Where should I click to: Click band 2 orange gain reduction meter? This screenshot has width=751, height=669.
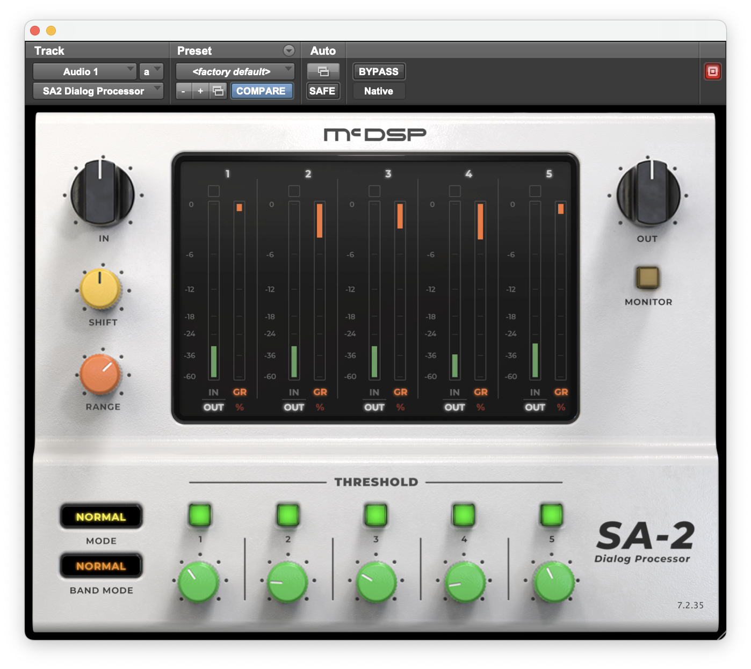[x=320, y=290]
